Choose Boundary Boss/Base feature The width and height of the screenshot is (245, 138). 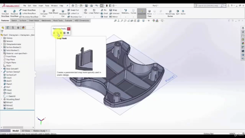click(29, 17)
